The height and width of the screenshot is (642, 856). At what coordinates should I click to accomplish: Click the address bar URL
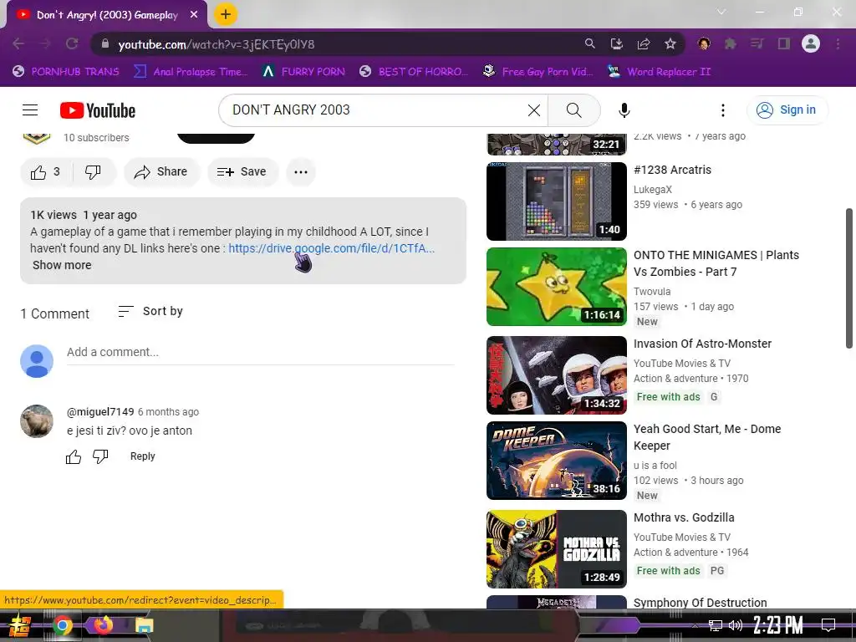(217, 44)
